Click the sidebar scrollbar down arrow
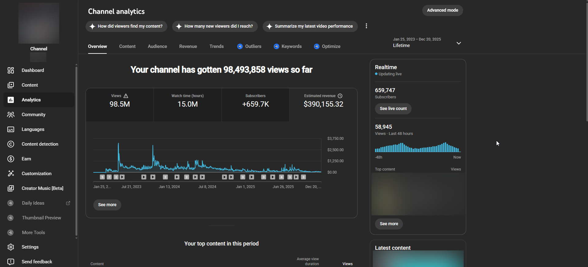Screen dimensions: 588x267 (76, 238)
